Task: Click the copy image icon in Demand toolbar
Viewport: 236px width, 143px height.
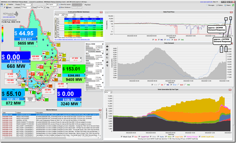Action: click(107, 58)
